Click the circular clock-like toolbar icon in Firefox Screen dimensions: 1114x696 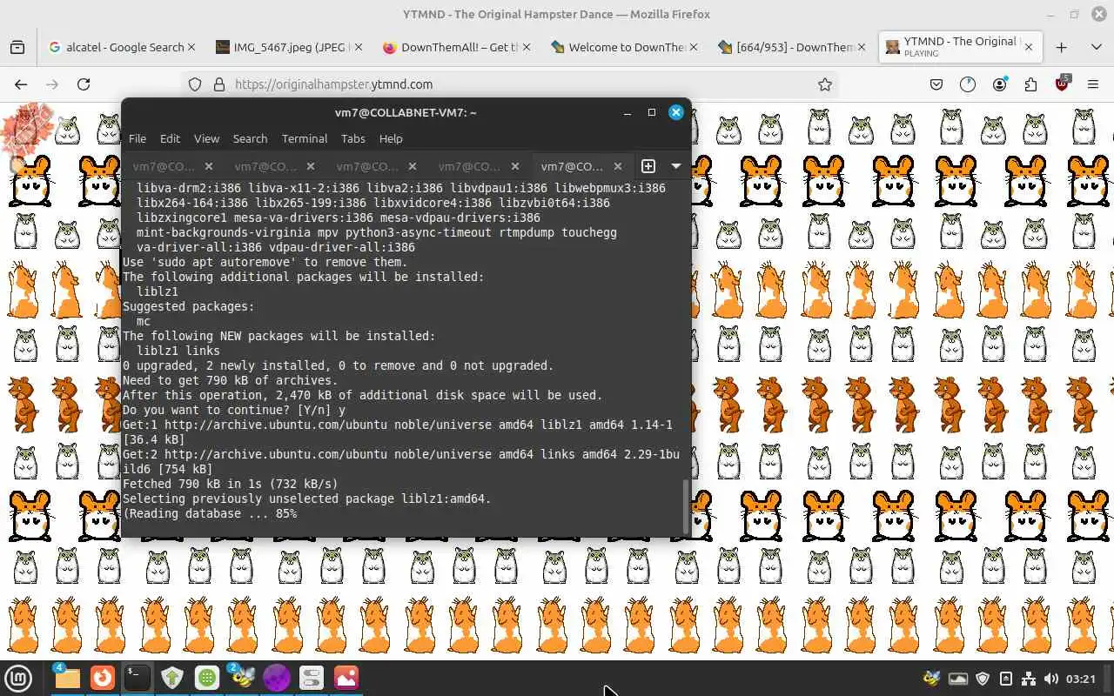pyautogui.click(x=968, y=84)
